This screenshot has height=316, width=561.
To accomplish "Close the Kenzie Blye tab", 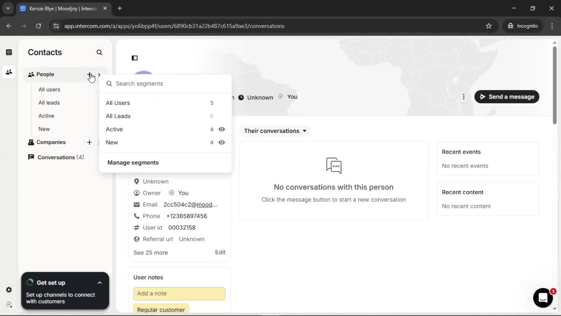I will pos(105,8).
